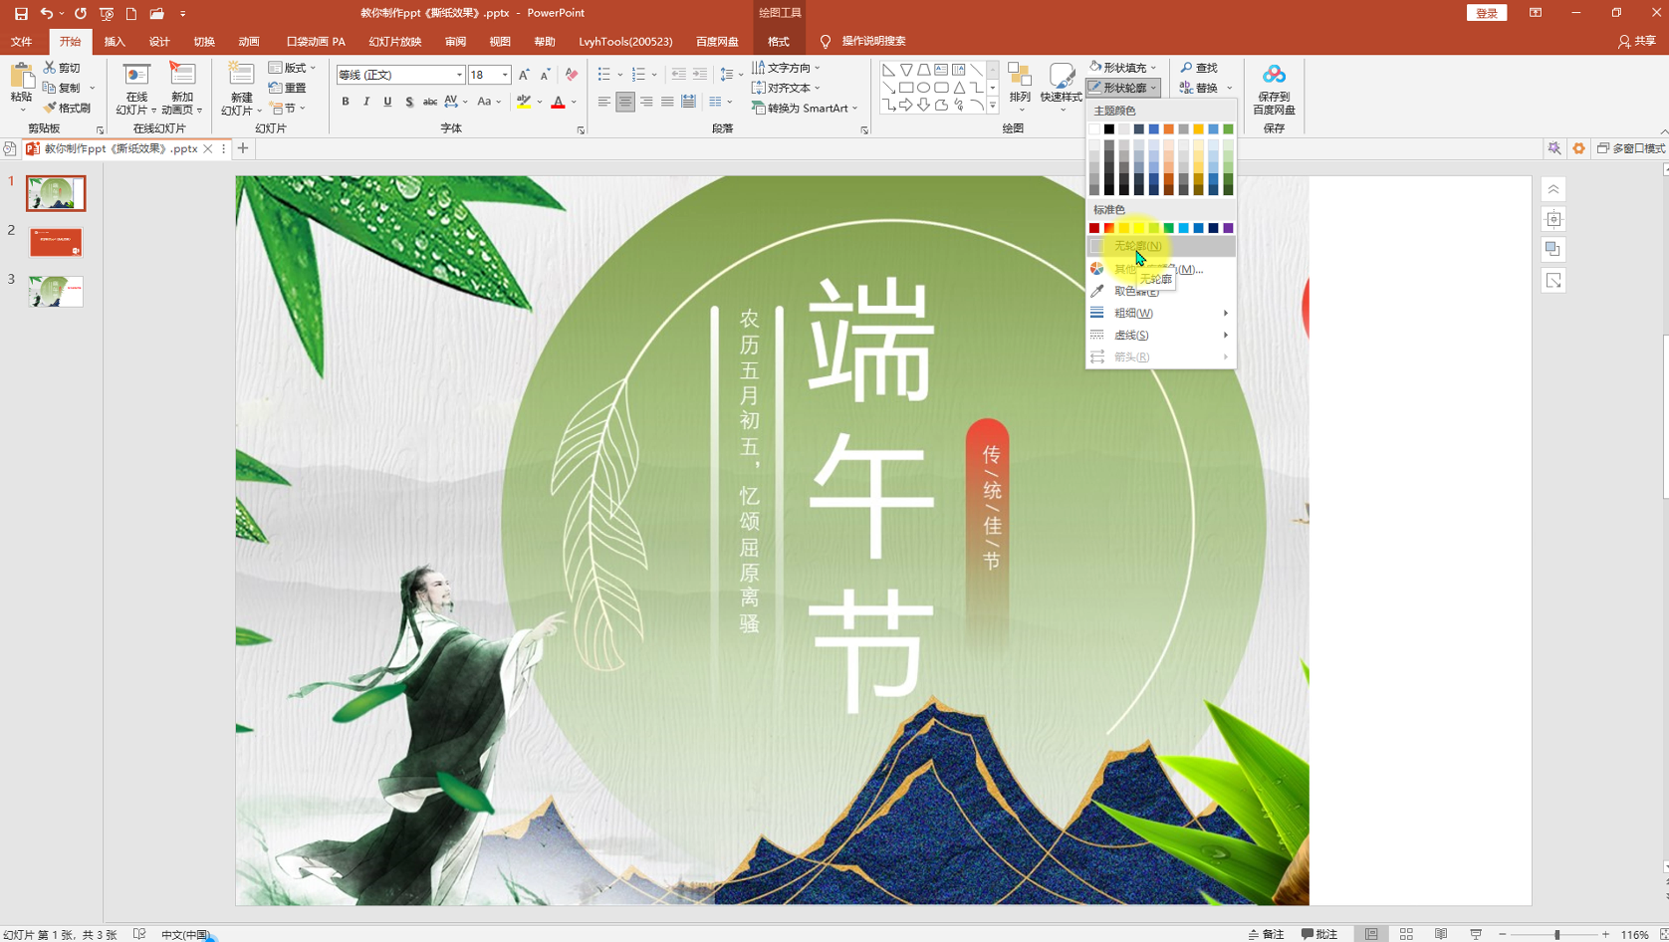The height and width of the screenshot is (942, 1669).
Task: Click the decrease font size icon
Action: [x=545, y=75]
